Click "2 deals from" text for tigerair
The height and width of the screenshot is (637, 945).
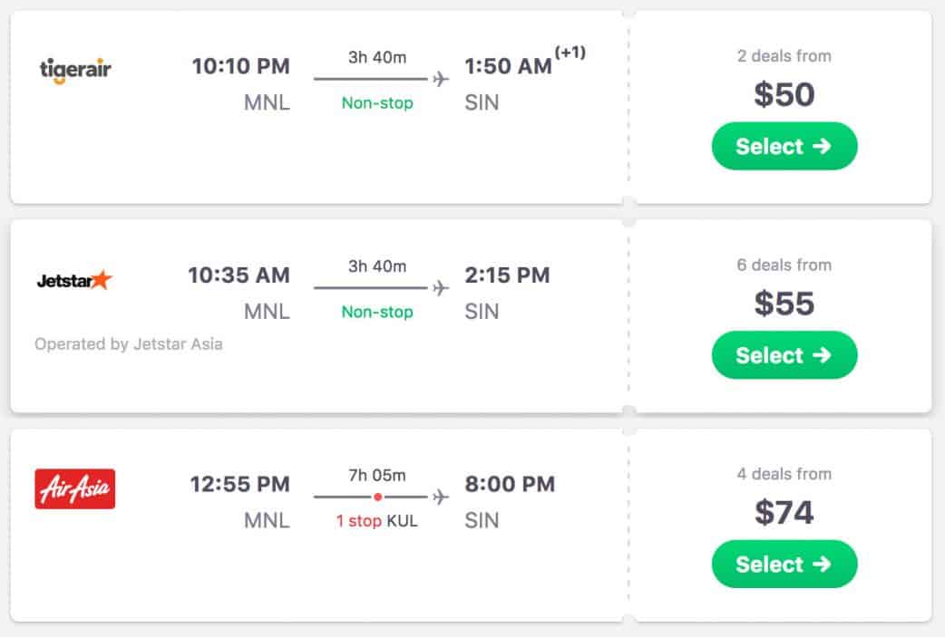point(784,56)
